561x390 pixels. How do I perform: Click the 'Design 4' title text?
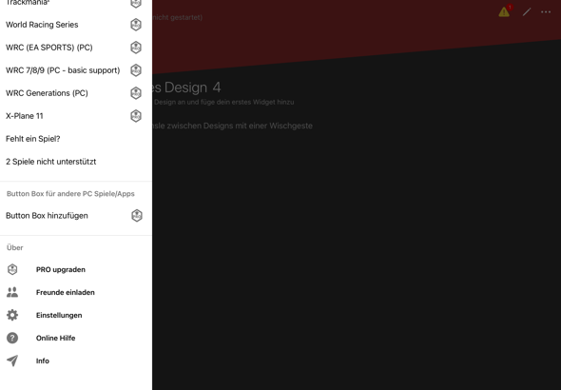coord(192,88)
